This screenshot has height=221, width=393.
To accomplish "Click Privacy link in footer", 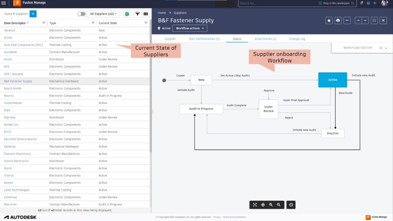I will point(217,217).
